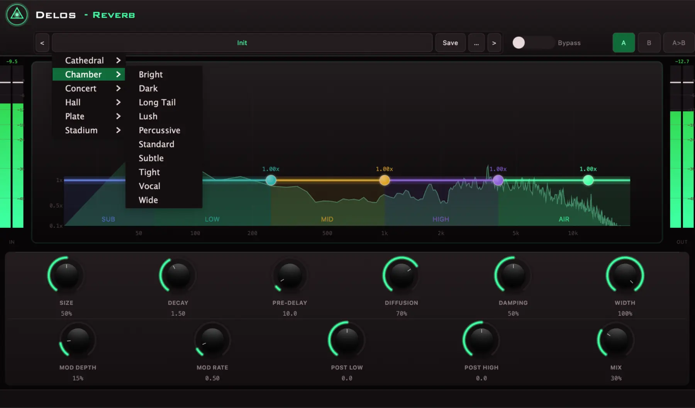
Task: Click the Damping knob
Action: [x=513, y=275]
